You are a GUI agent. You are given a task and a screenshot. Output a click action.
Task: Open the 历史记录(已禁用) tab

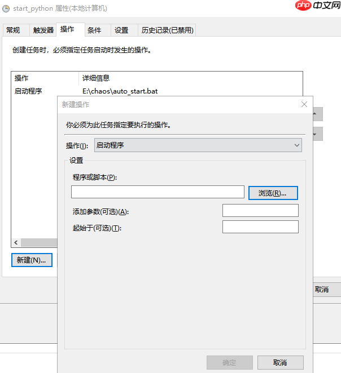pyautogui.click(x=167, y=30)
